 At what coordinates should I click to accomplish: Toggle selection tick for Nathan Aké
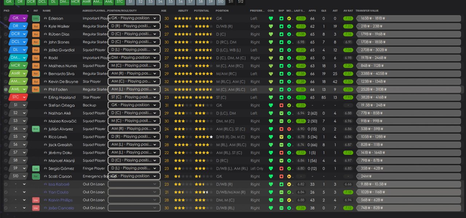click(x=5, y=113)
